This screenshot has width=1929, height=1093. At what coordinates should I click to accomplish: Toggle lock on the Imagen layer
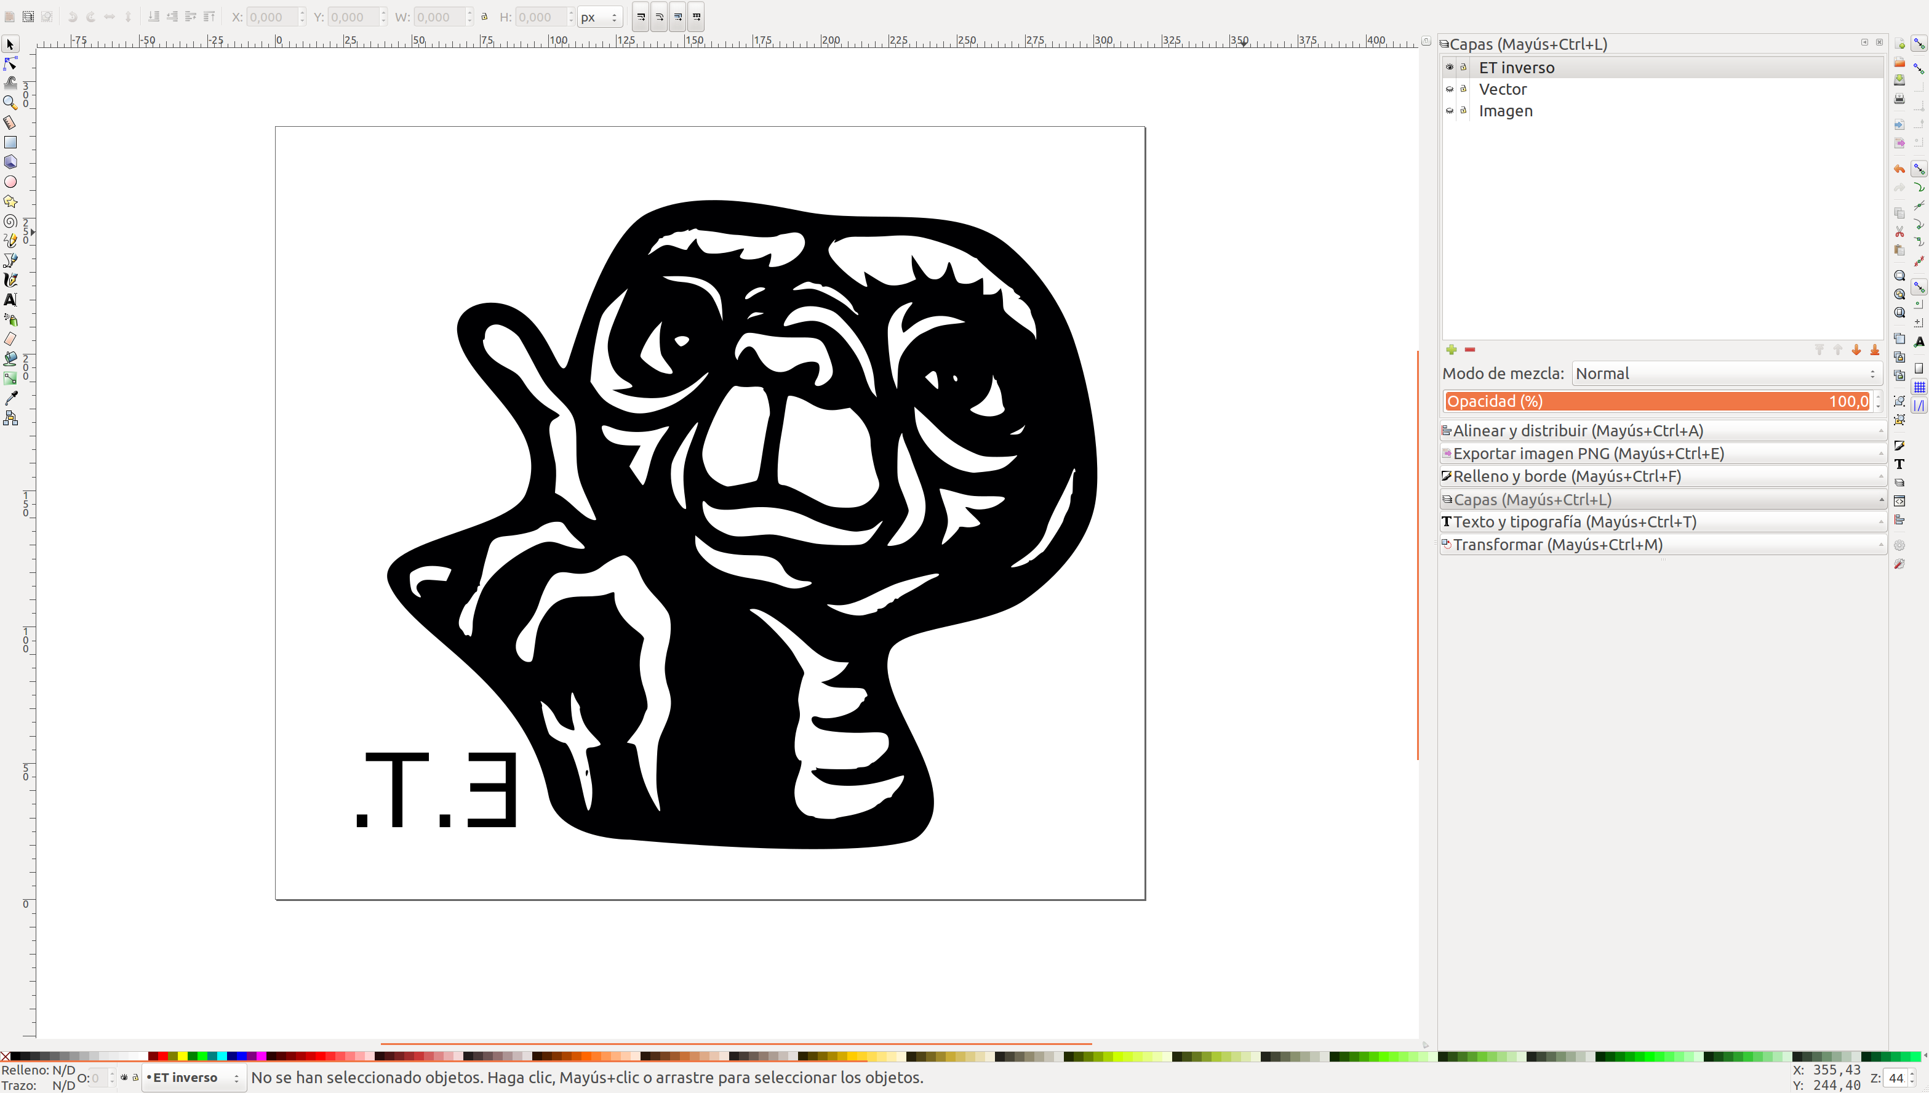[1463, 111]
